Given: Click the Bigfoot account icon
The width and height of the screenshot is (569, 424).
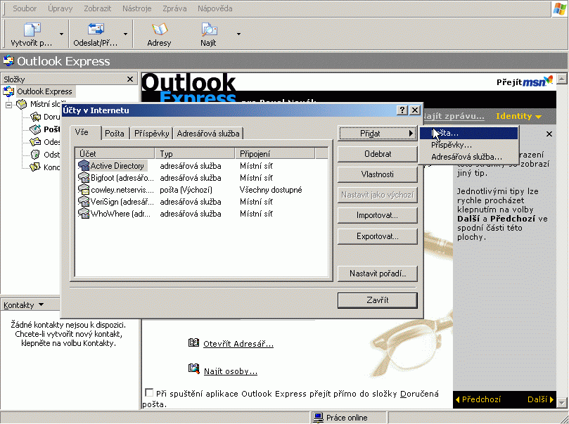Looking at the screenshot, I should (84, 178).
